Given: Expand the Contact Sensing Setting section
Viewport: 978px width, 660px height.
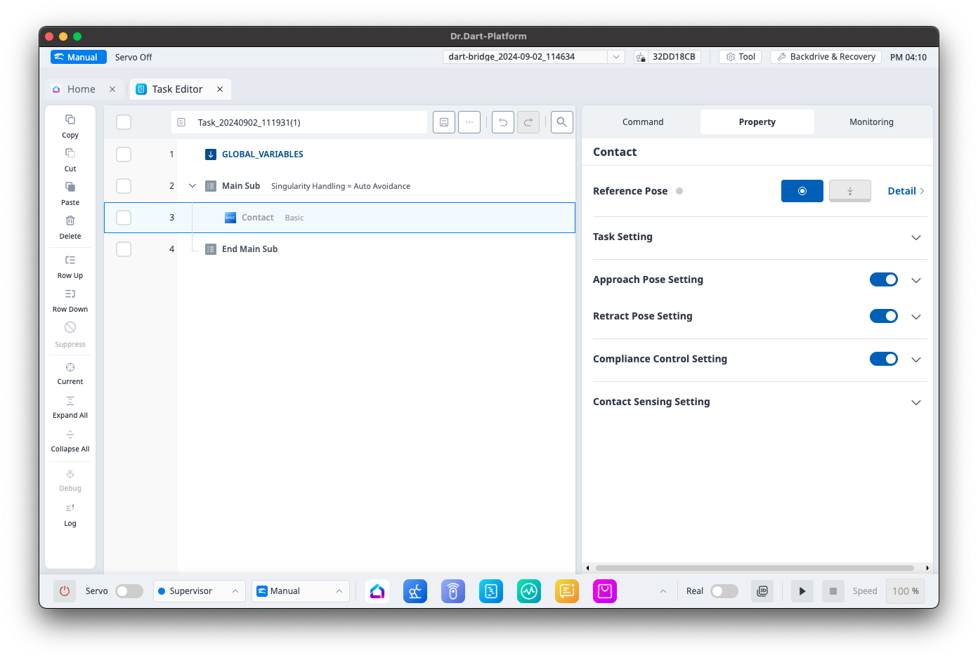Looking at the screenshot, I should (915, 402).
